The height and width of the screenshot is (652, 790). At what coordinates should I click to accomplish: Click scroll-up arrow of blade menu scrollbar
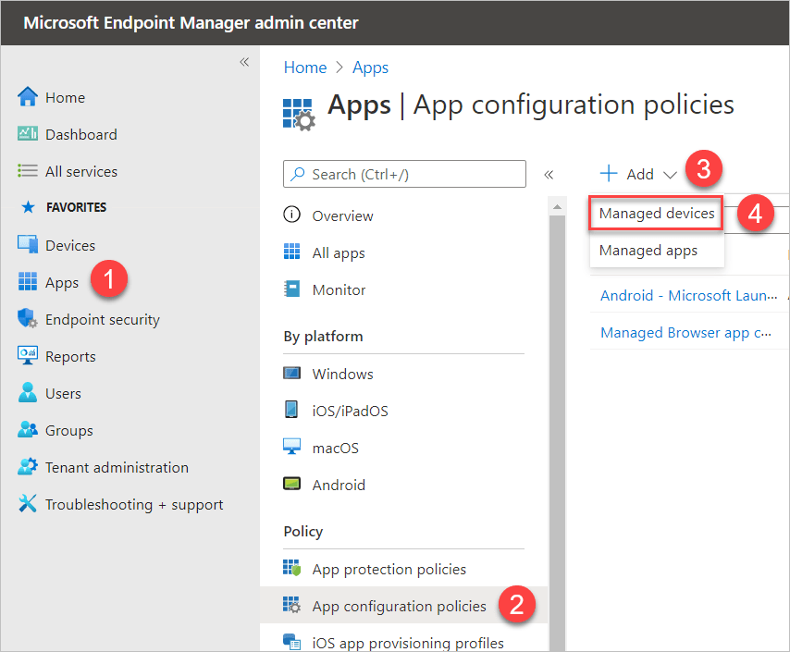pos(557,206)
